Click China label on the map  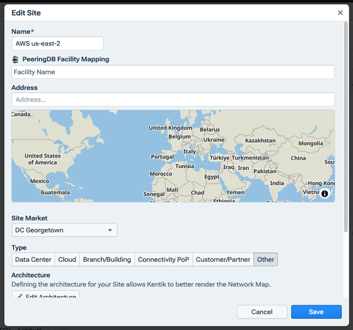click(x=298, y=158)
